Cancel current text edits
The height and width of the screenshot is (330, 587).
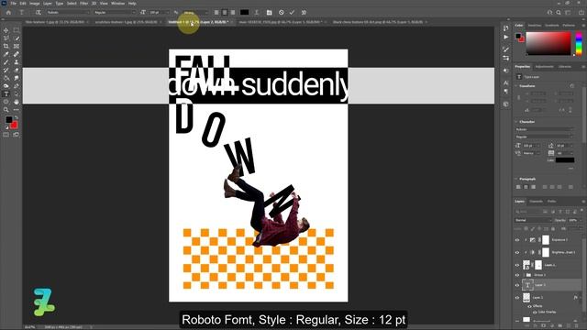282,12
